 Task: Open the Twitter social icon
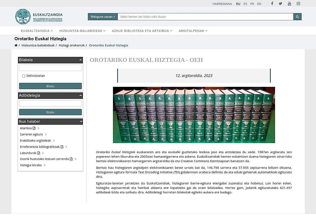[280, 4]
